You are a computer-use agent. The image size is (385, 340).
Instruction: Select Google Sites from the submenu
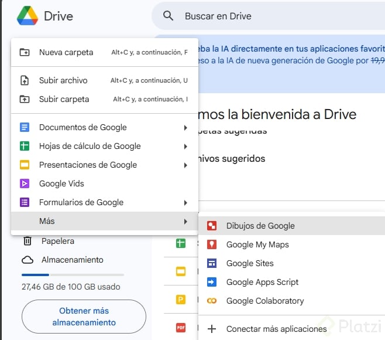pos(250,263)
